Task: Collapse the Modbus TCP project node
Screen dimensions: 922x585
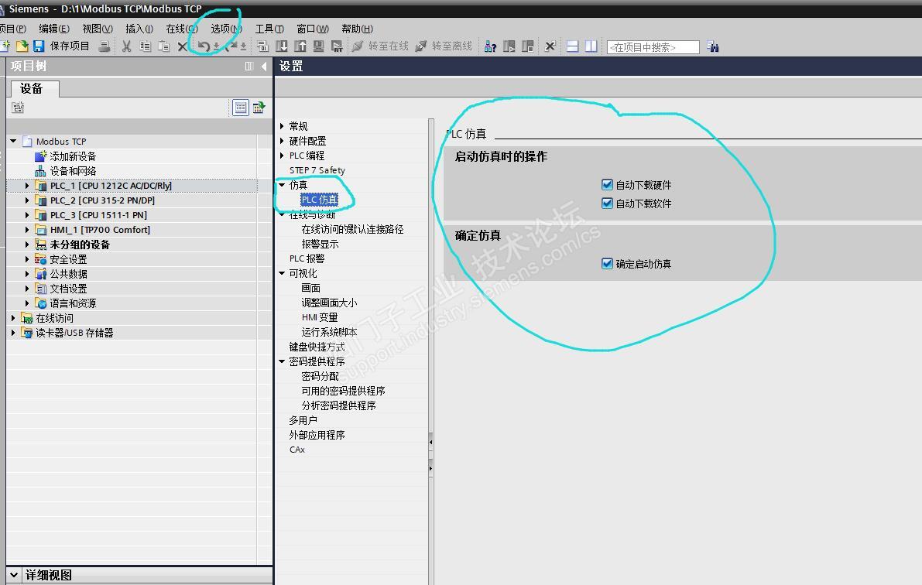Action: (x=13, y=141)
